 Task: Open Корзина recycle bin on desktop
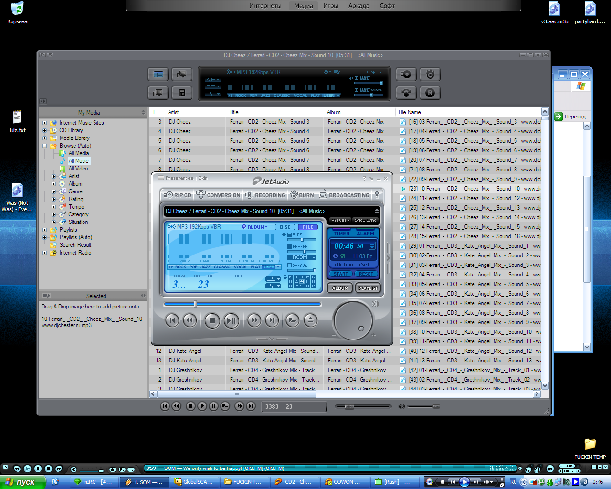point(17,13)
